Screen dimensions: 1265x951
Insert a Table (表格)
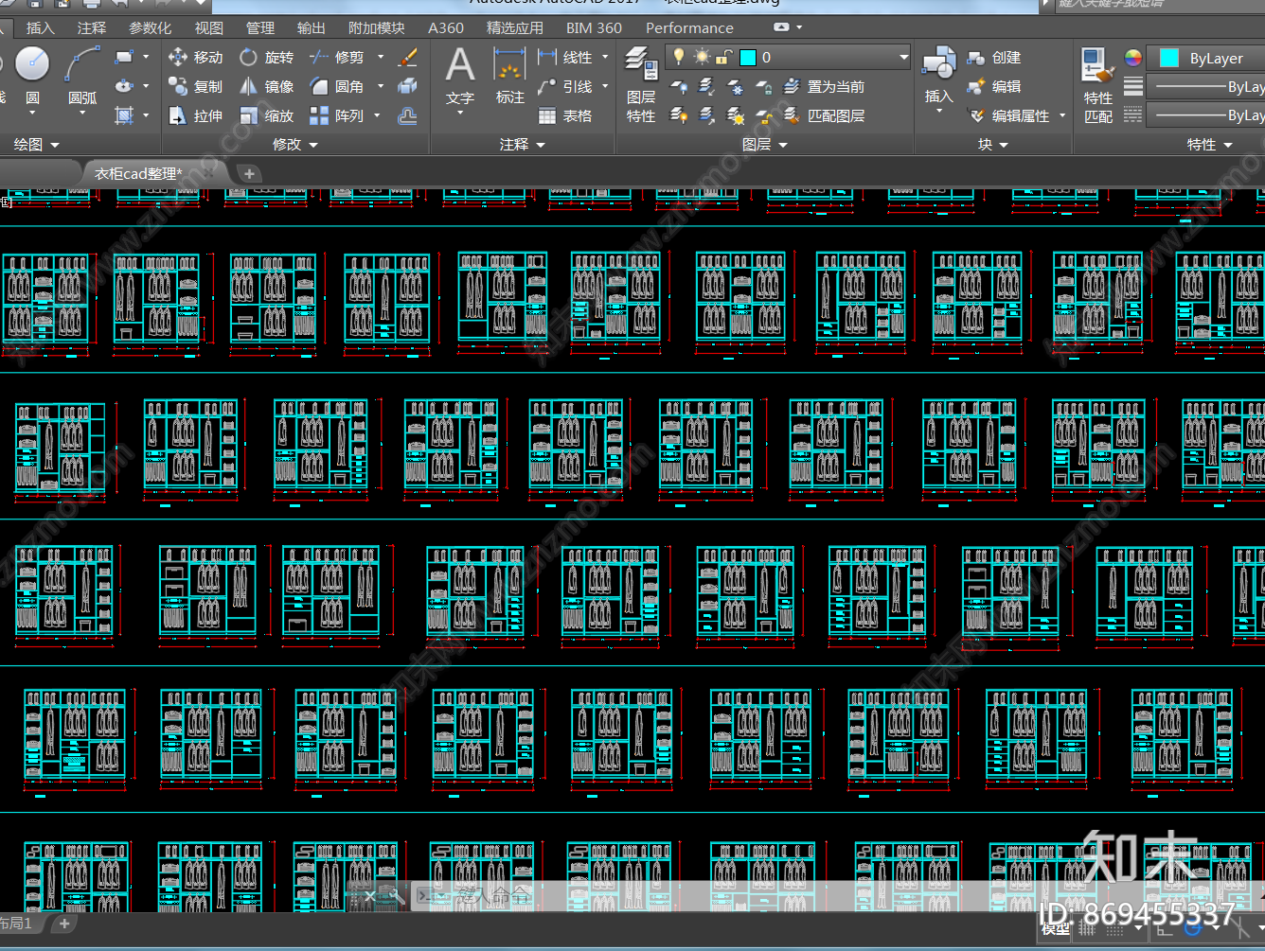point(565,116)
